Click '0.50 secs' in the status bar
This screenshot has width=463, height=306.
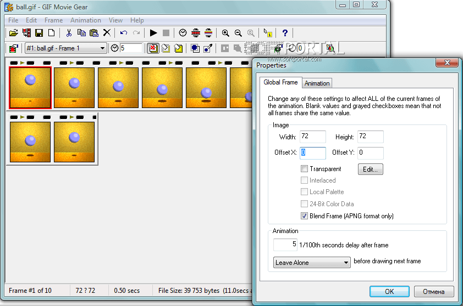[126, 291]
